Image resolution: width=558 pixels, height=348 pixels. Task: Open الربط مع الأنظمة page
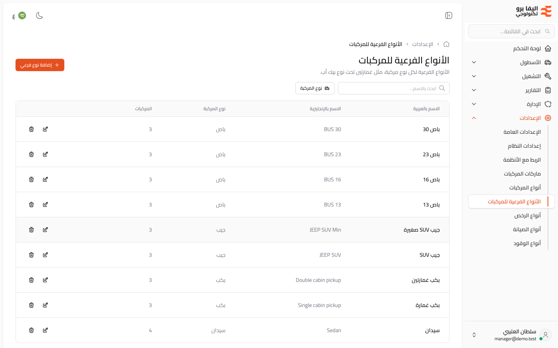(522, 160)
